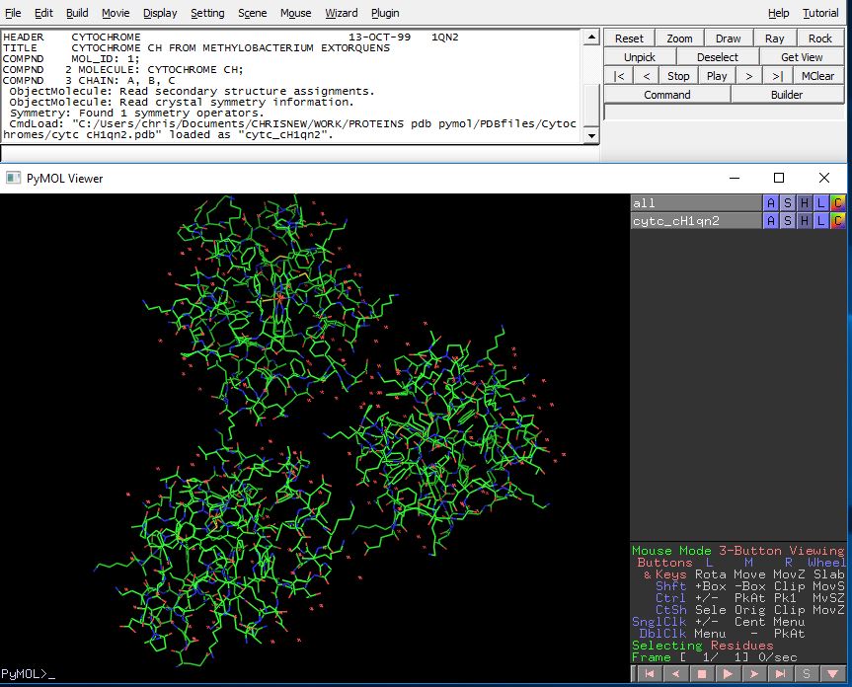Jump to last frame icon

click(x=781, y=674)
